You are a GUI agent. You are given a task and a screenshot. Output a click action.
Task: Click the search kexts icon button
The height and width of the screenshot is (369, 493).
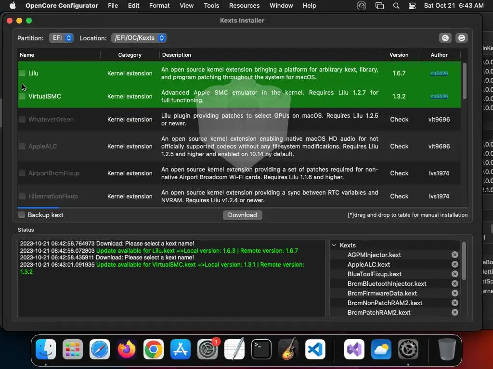click(445, 38)
